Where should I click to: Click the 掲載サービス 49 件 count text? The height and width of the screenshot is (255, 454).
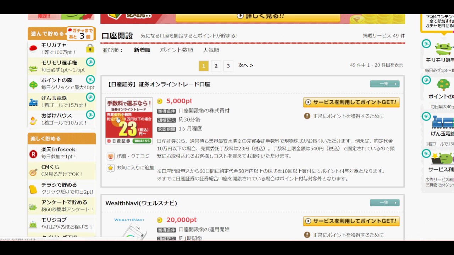tap(384, 36)
